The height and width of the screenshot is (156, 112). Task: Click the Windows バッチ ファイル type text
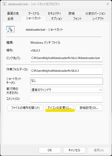pos(45,43)
